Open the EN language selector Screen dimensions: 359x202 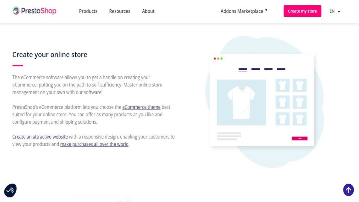(x=332, y=11)
